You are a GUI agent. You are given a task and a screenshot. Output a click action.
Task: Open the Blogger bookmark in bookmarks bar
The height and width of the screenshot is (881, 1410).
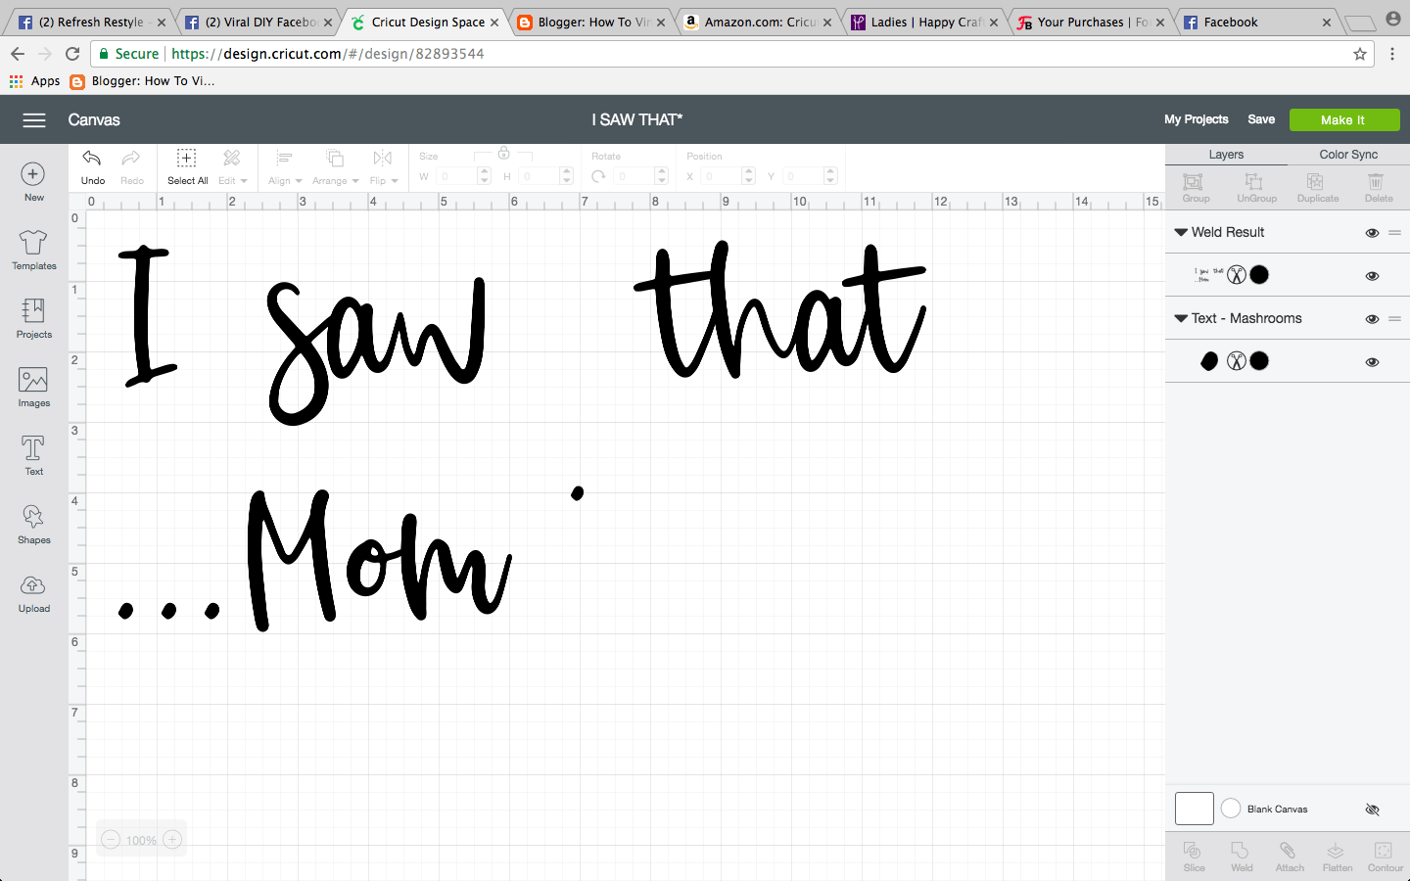click(143, 81)
